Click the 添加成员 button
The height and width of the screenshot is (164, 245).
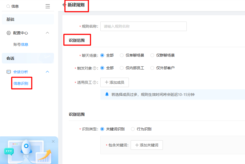point(115,82)
